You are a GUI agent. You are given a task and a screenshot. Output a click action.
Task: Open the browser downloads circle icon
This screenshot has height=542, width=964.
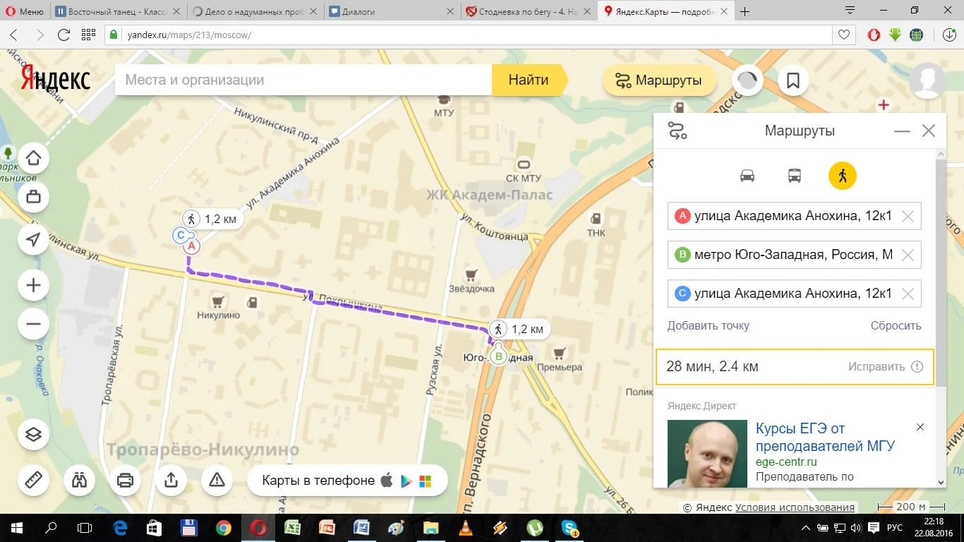(950, 35)
